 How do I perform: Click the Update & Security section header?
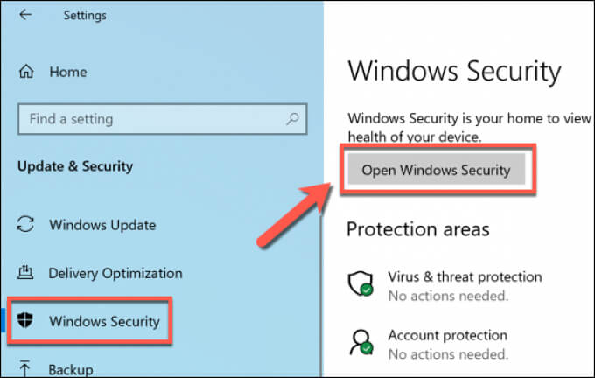click(x=75, y=165)
